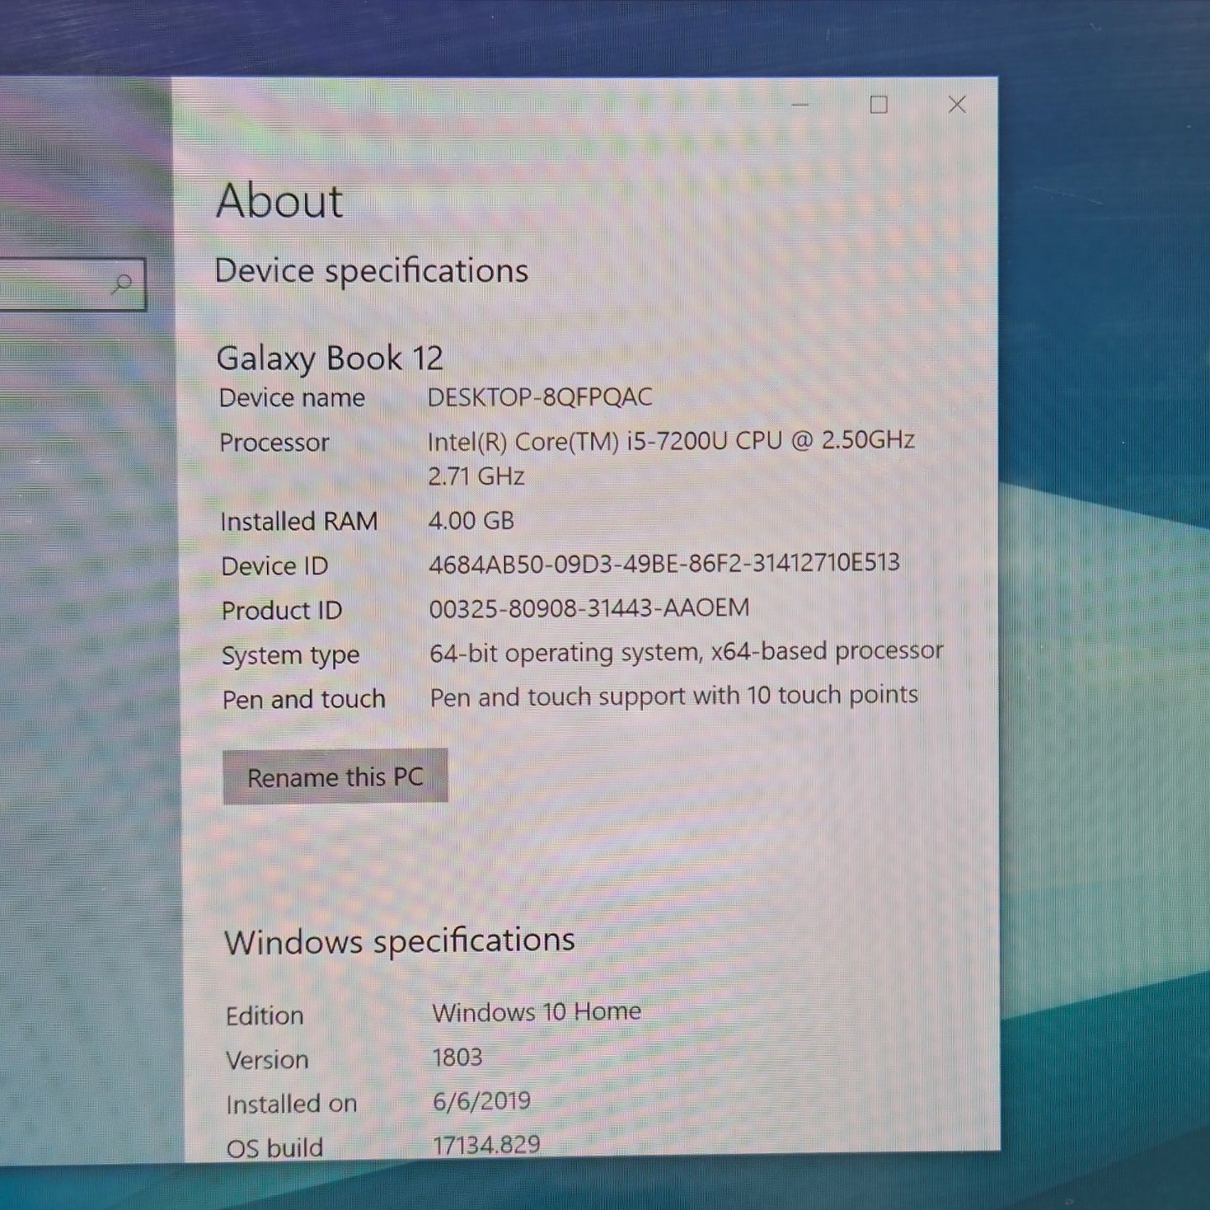The height and width of the screenshot is (1210, 1210).
Task: Select the Galaxy Book 12 model name
Action: [x=330, y=358]
